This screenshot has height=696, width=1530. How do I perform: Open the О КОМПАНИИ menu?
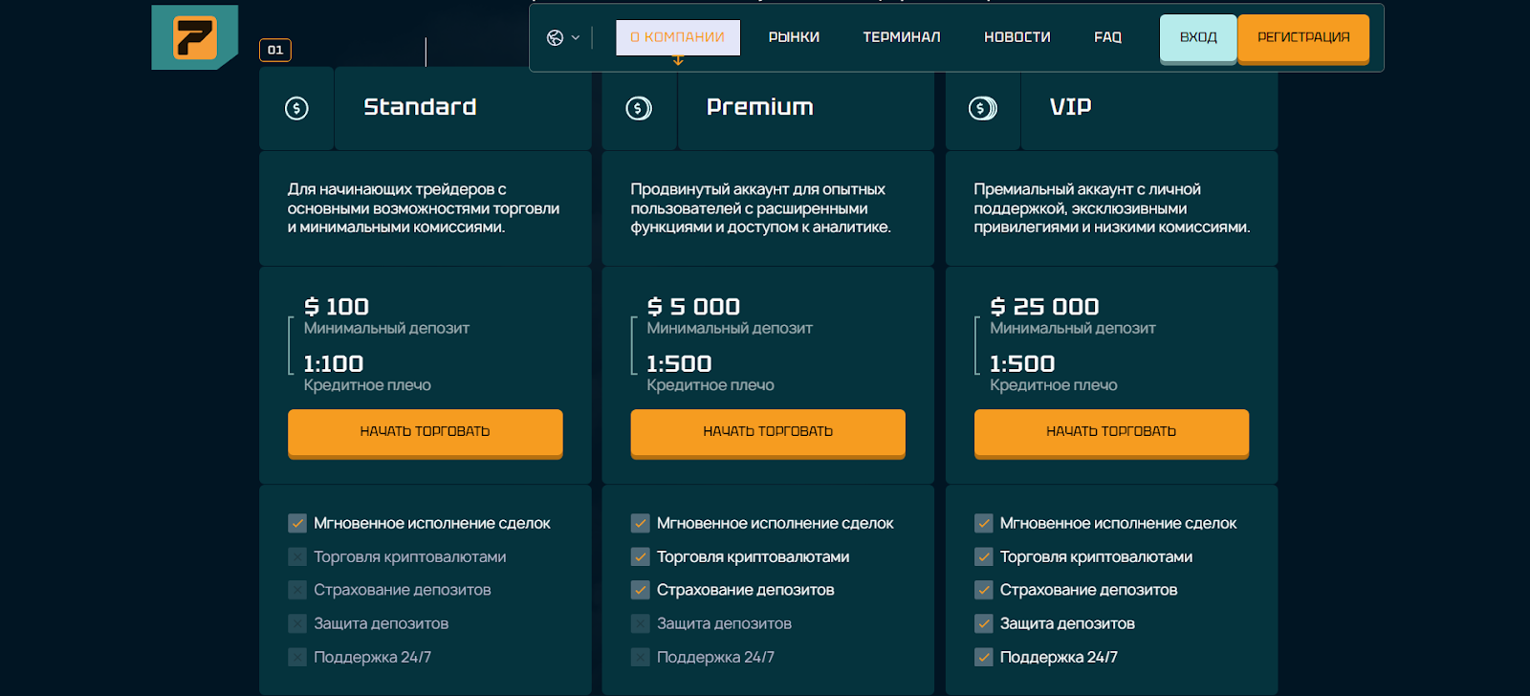tap(677, 37)
